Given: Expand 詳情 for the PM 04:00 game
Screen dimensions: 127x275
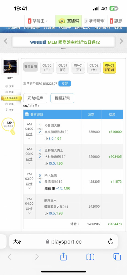Looking at the screenshot, I should click(x=29, y=209).
